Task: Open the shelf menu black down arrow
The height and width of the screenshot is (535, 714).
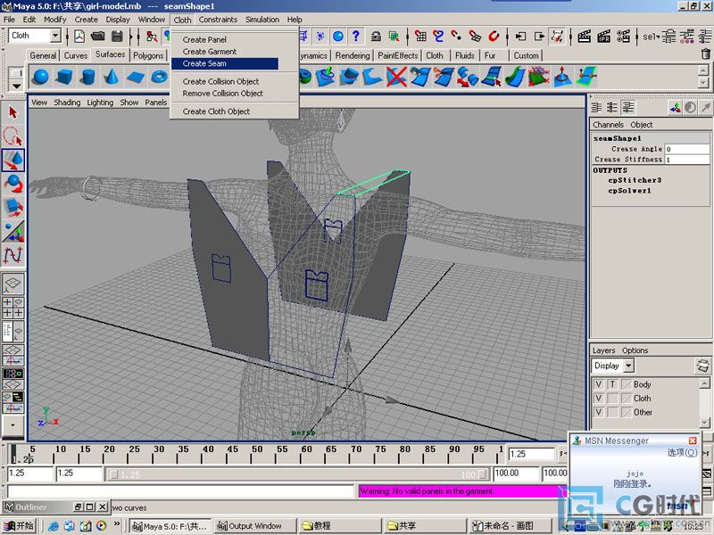Action: point(16,86)
